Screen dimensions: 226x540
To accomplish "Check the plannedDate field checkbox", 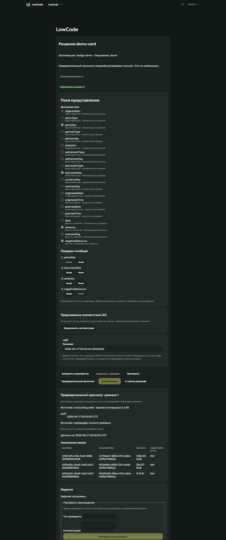I will 62,206.
